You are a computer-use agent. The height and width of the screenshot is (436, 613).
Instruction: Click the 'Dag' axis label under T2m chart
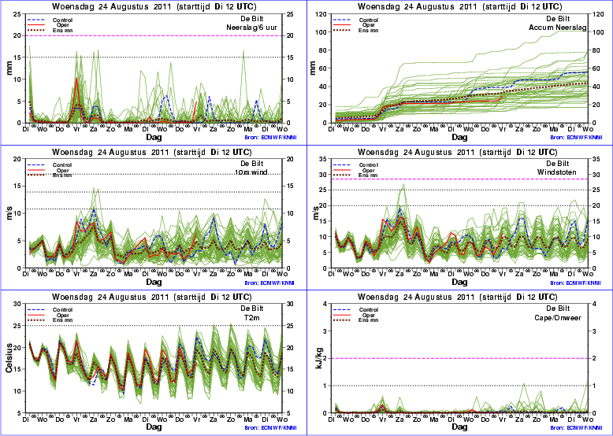(x=154, y=427)
